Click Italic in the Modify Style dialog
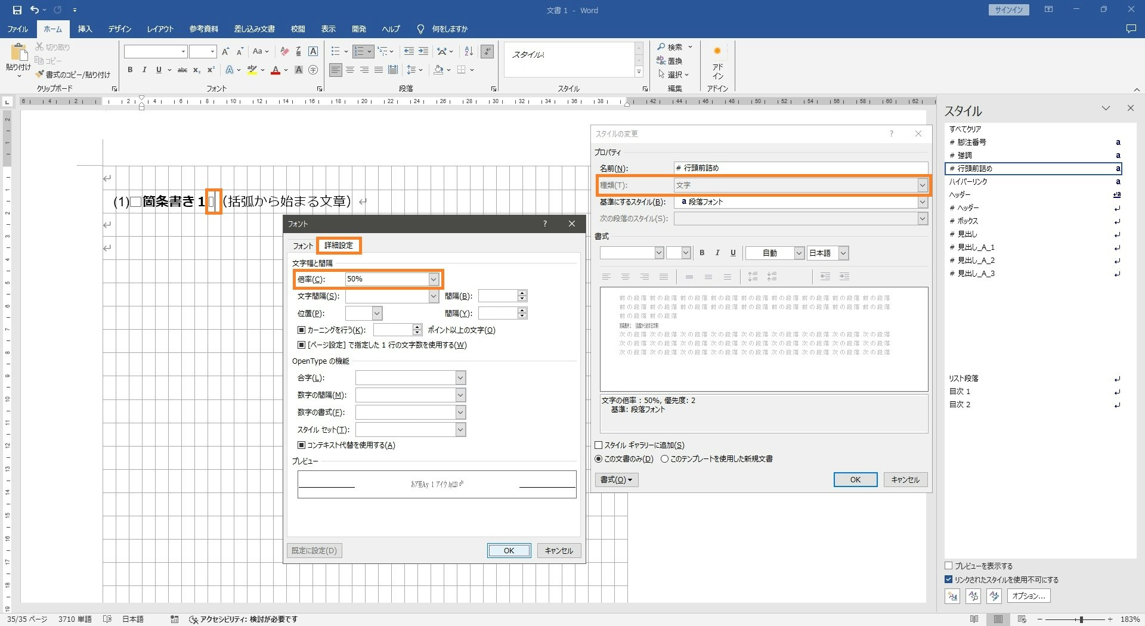The width and height of the screenshot is (1145, 626). (717, 253)
